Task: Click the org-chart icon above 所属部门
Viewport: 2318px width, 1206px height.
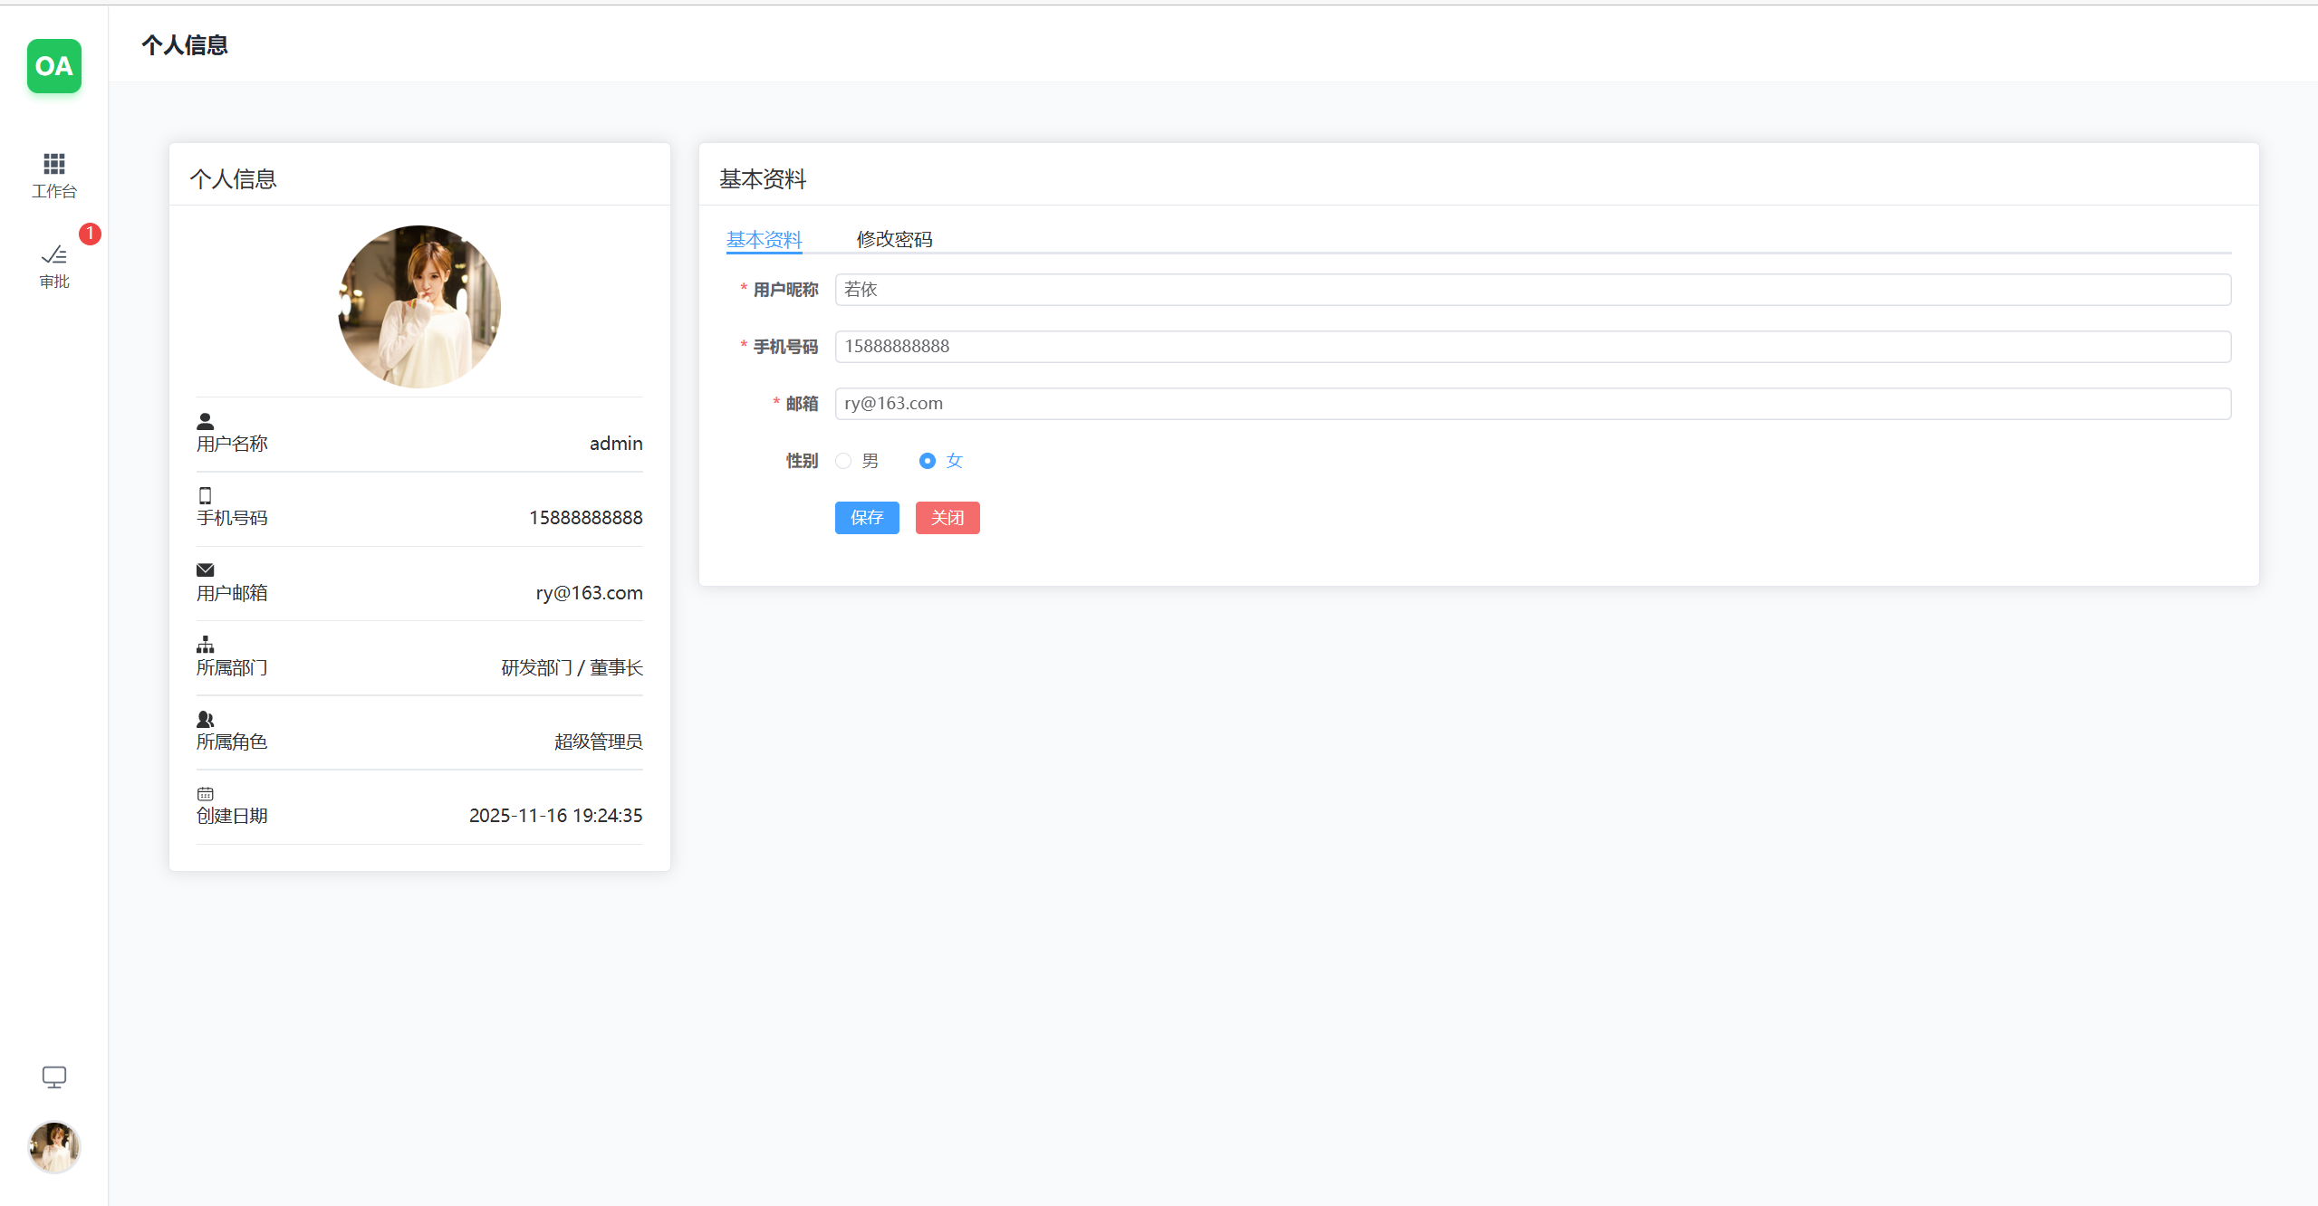Action: click(x=206, y=645)
